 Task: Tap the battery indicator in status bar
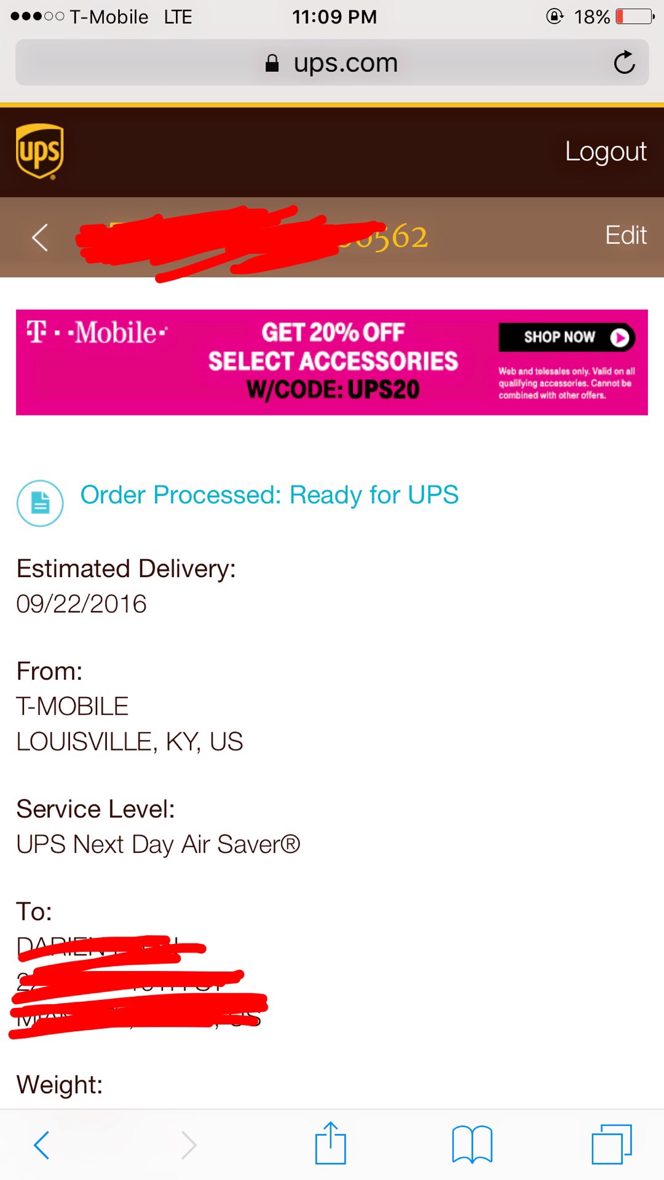pos(635,17)
